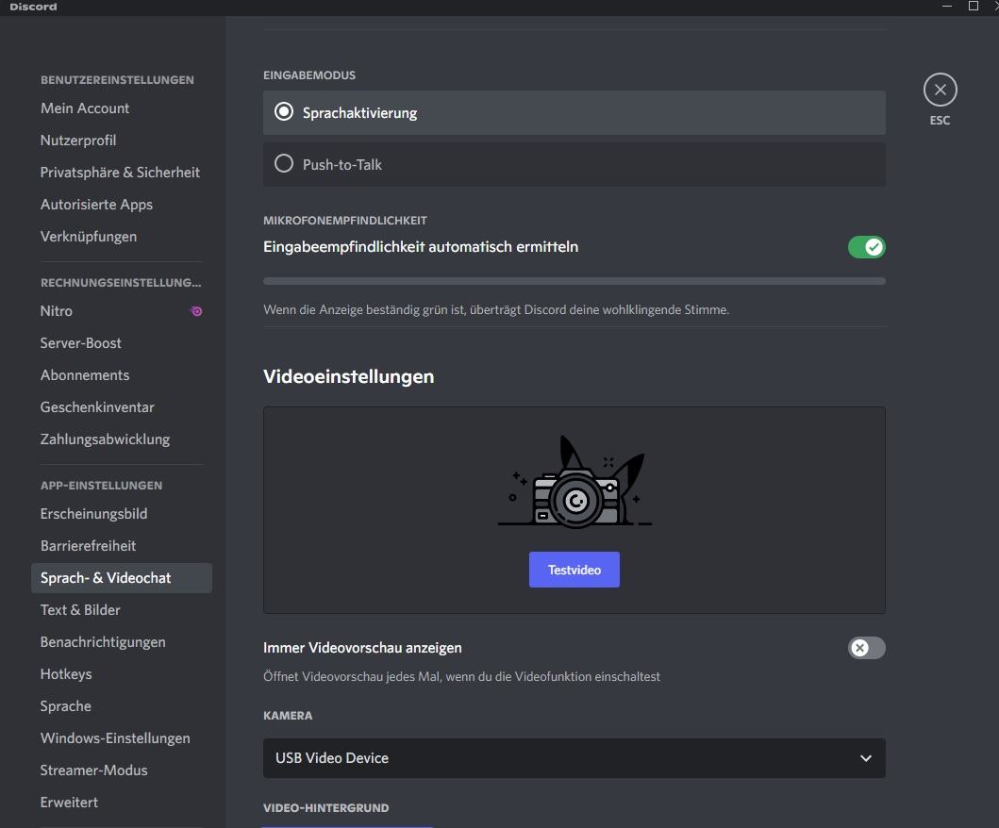The height and width of the screenshot is (828, 999).
Task: Open Sprache language settings
Action: point(122,705)
